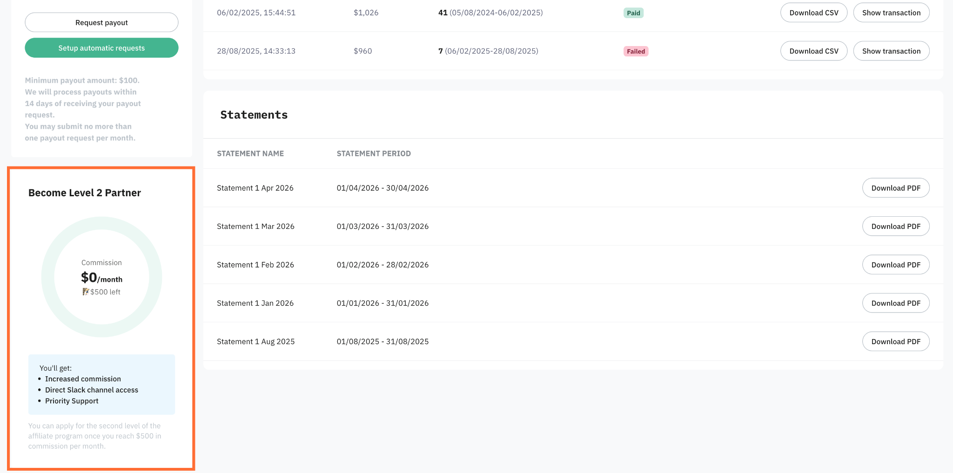Download CSV for the $960 failed payout
The height and width of the screenshot is (473, 953).
click(814, 51)
